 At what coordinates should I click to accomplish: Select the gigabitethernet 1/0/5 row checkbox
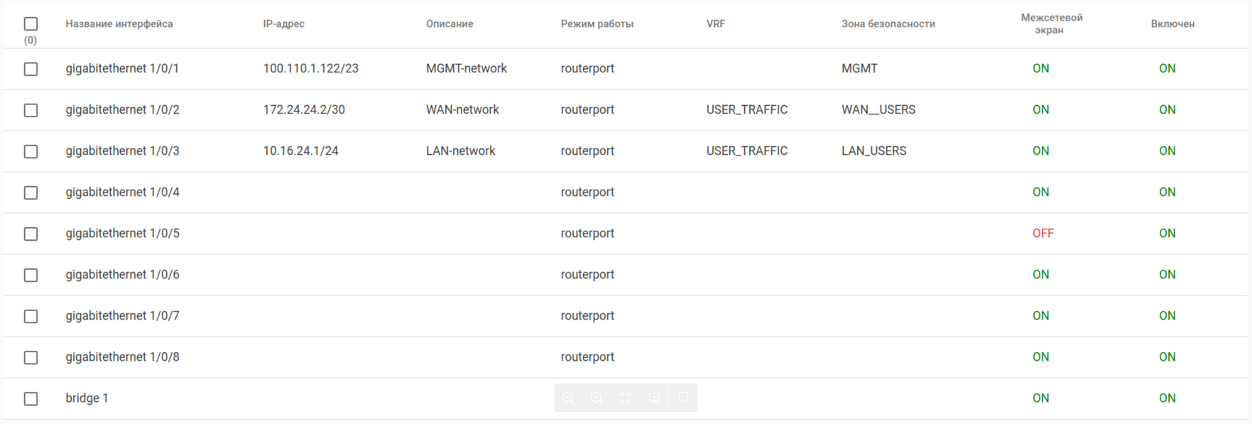click(x=31, y=234)
